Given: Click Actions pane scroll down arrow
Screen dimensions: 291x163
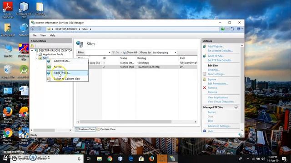Looking at the screenshot, I should [x=242, y=130].
